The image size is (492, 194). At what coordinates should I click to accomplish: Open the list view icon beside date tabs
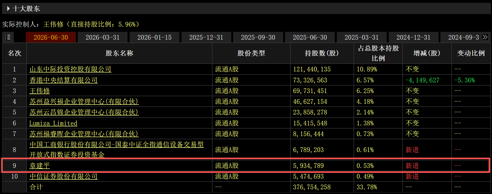point(8,37)
